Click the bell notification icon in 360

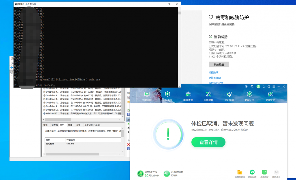point(264,87)
